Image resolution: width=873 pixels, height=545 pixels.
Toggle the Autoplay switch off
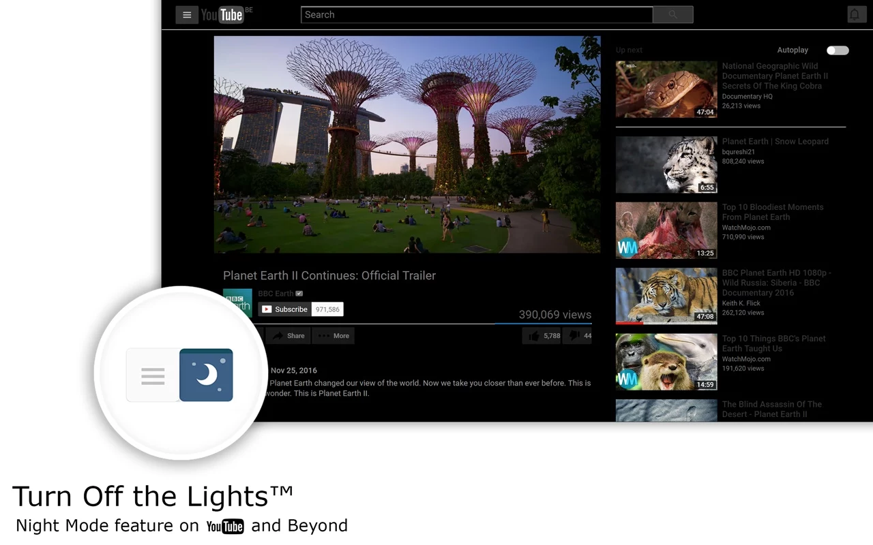837,50
